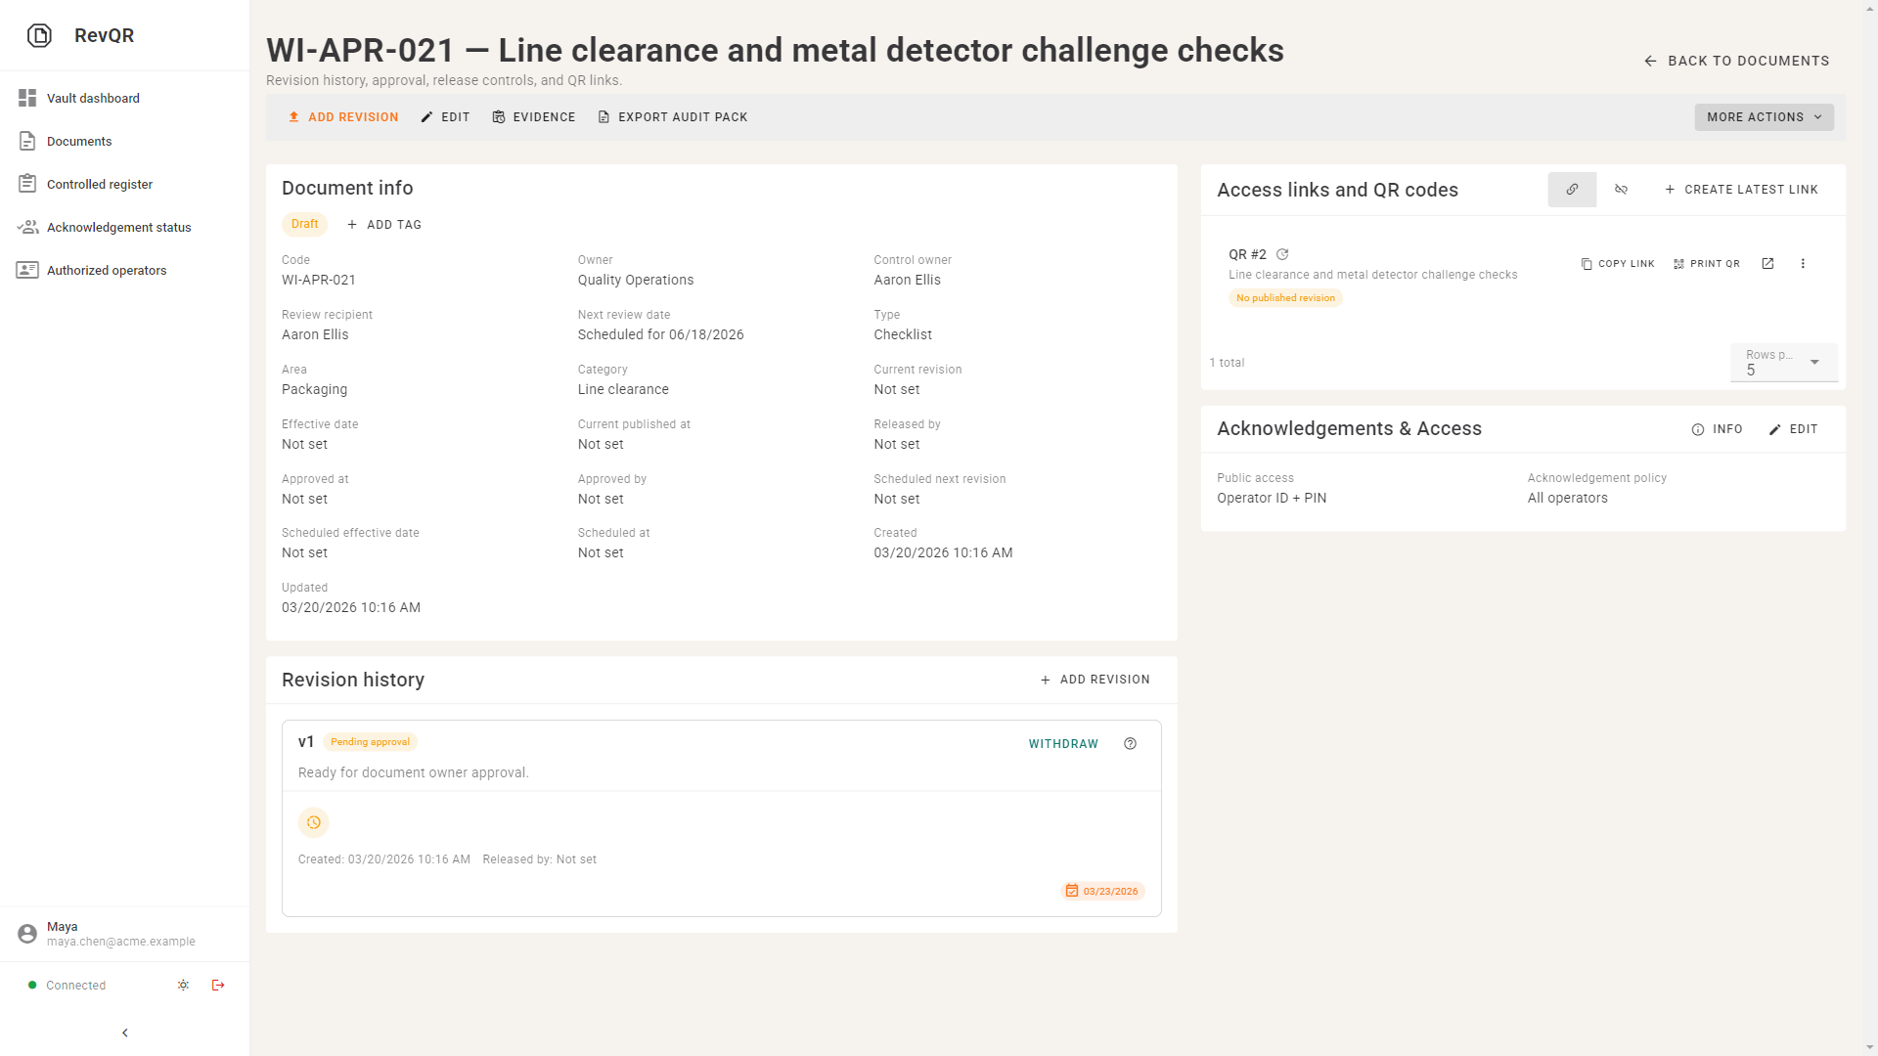Enable the active link filter toggle
This screenshot has height=1056, width=1878.
[x=1572, y=190]
